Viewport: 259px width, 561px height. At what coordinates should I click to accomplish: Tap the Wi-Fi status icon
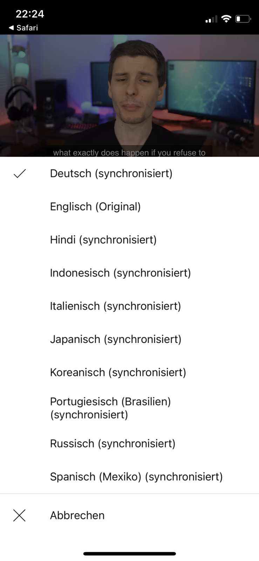227,19
